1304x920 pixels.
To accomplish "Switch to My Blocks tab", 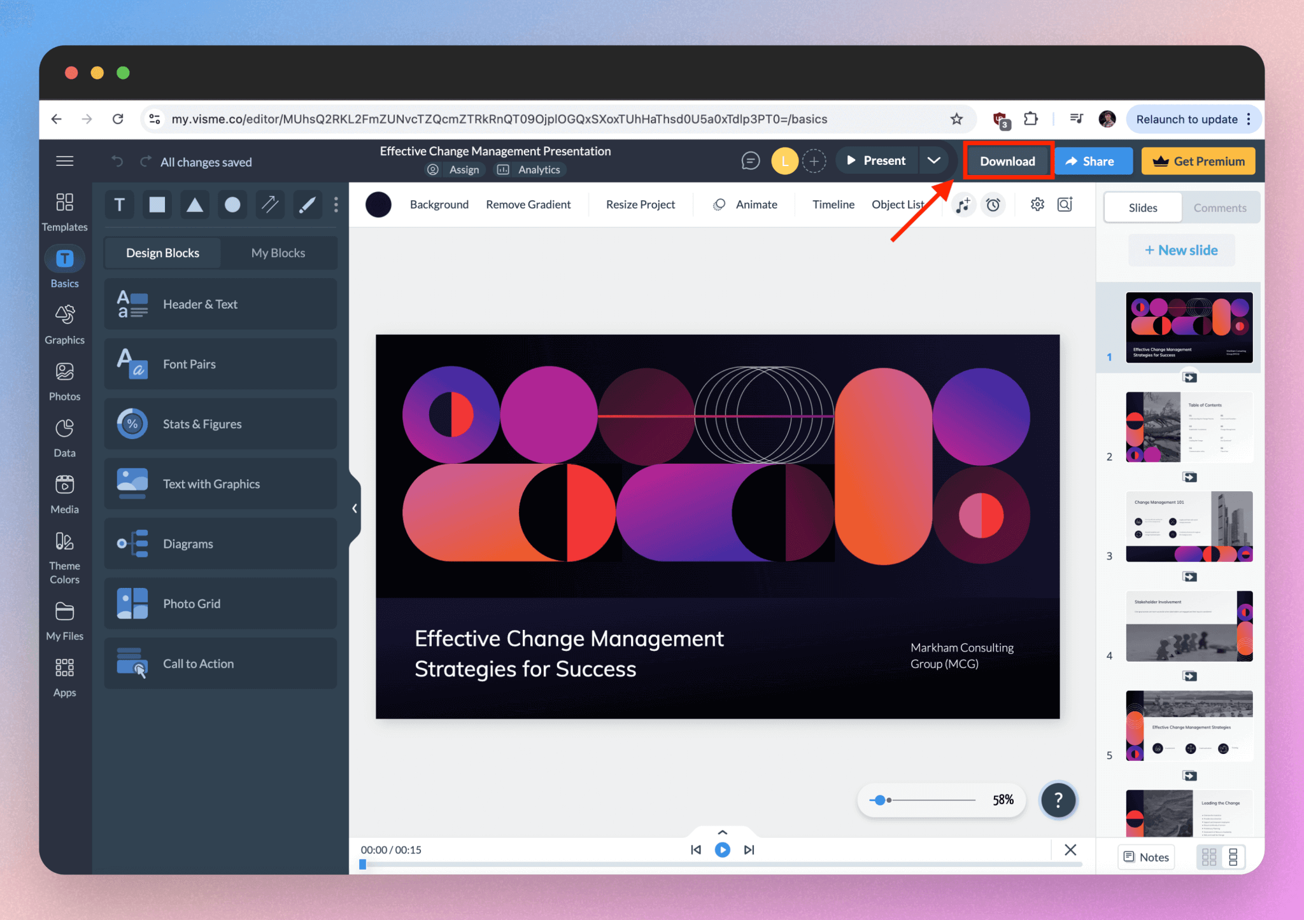I will click(x=278, y=253).
